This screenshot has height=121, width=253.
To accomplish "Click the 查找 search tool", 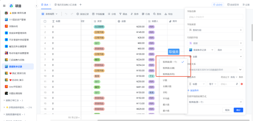I will (x=157, y=14).
